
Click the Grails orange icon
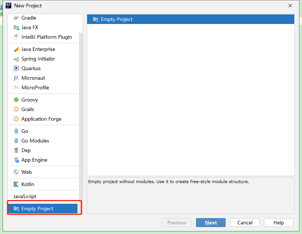coord(16,109)
